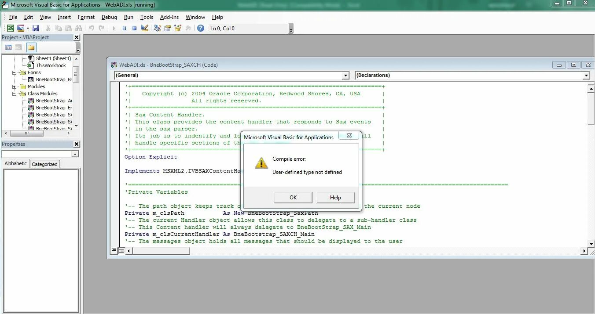The width and height of the screenshot is (595, 314).
Task: Open the Run menu
Action: click(129, 17)
